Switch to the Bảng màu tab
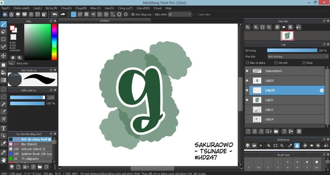The image size is (330, 175). [x=22, y=63]
